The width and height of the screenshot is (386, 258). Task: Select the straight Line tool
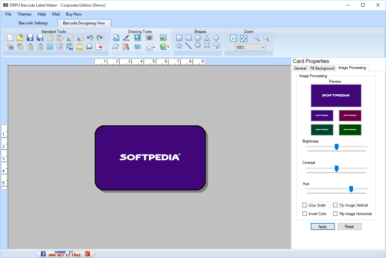point(188,46)
